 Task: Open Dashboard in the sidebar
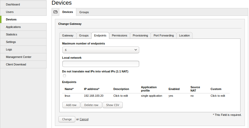13,4
